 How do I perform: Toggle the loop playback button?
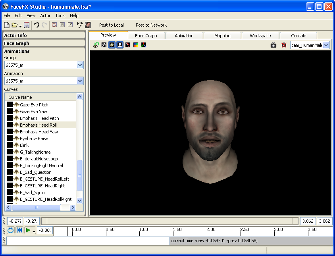[10, 230]
